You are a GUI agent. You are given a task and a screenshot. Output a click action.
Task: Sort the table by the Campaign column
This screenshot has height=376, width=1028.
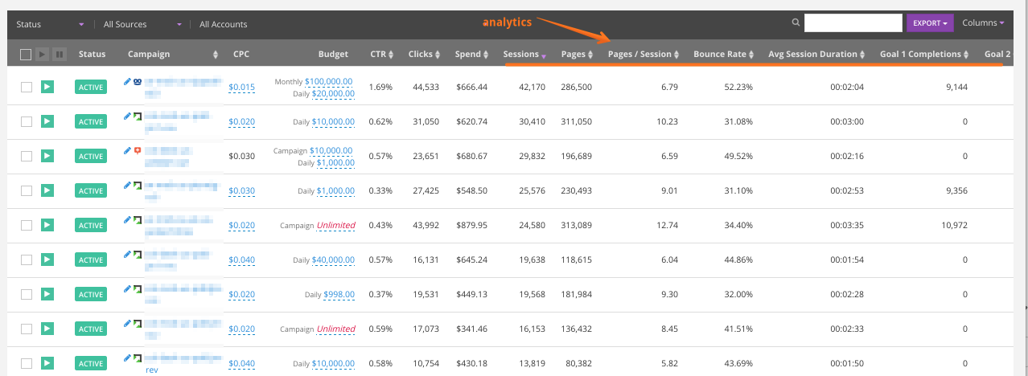[x=173, y=55]
